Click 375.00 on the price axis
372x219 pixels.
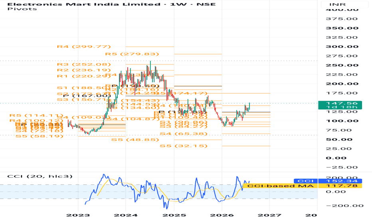(x=342, y=19)
